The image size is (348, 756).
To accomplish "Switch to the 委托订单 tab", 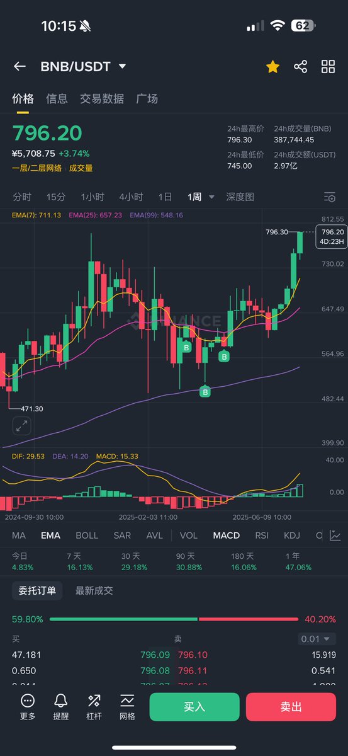I will pyautogui.click(x=37, y=591).
